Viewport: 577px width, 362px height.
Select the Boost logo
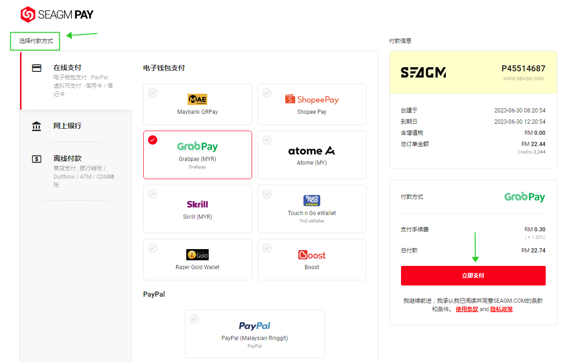point(312,255)
